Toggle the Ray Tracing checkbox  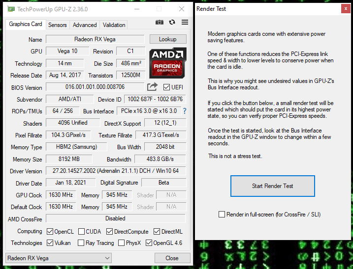[81, 242]
